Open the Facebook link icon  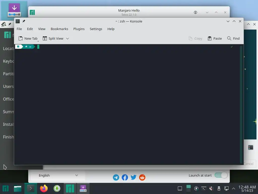[125, 178]
